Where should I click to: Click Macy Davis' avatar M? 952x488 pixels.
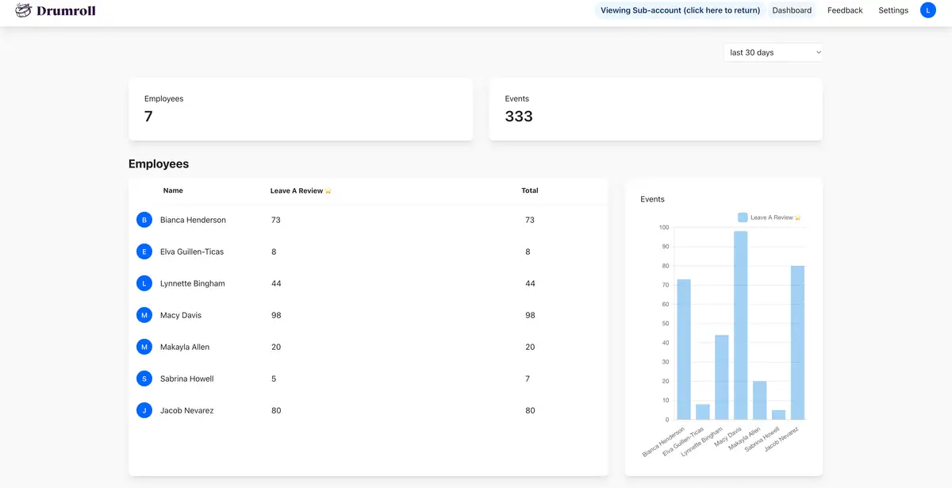tap(144, 315)
